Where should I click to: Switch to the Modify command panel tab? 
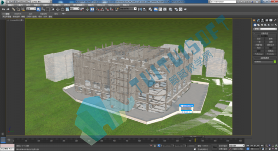[258, 20]
